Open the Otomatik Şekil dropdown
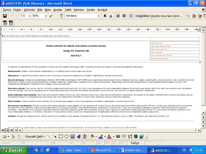The width and height of the screenshot is (206, 154). [x=35, y=137]
